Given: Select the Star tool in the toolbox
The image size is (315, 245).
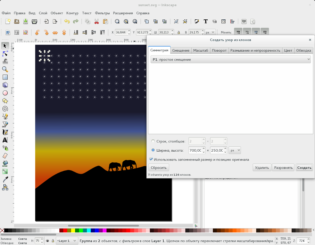Looking at the screenshot, I should (x=5, y=101).
